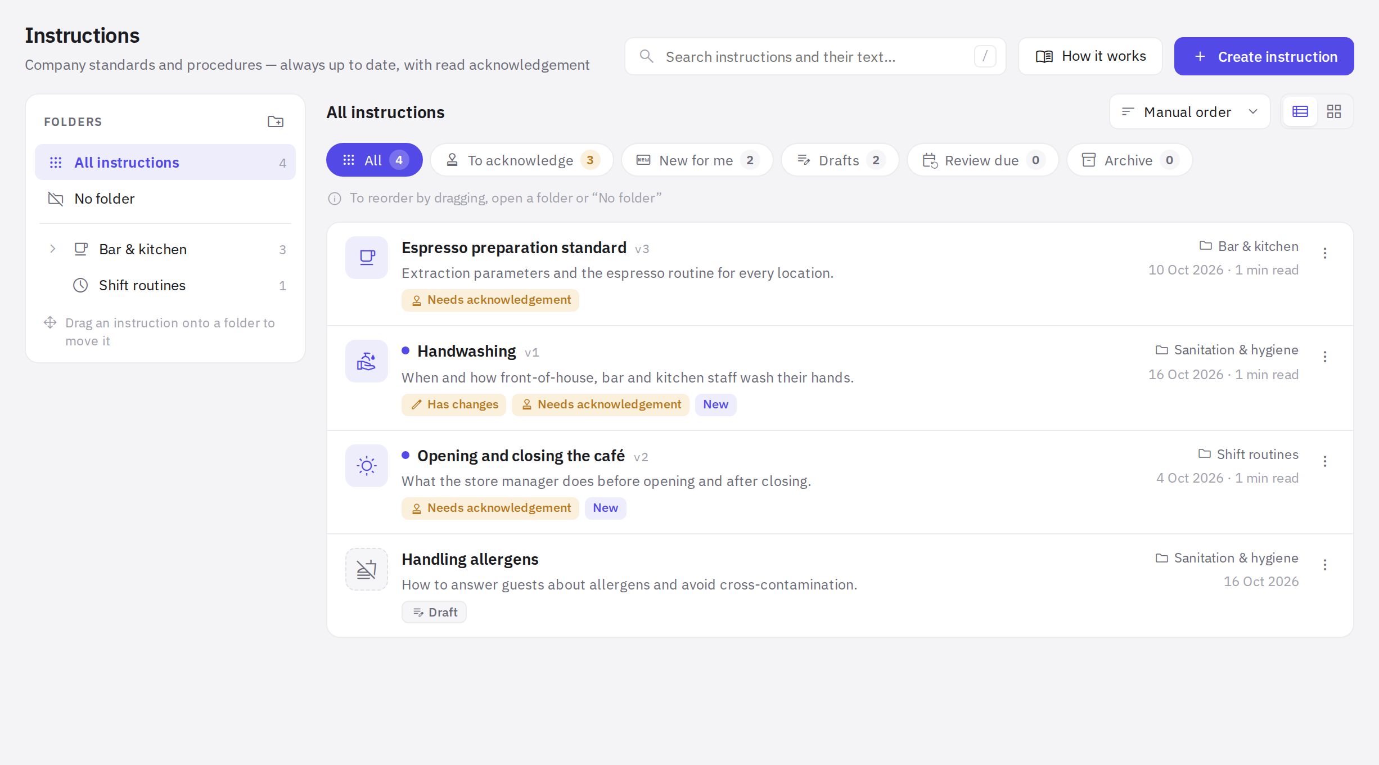Select the Shift routines folder
Viewport: 1379px width, 765px height.
165,285
